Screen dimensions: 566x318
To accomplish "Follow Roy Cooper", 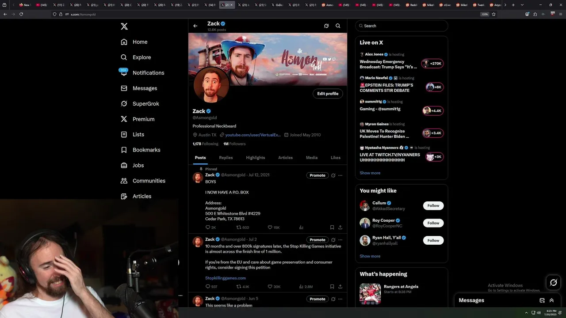I will click(433, 223).
